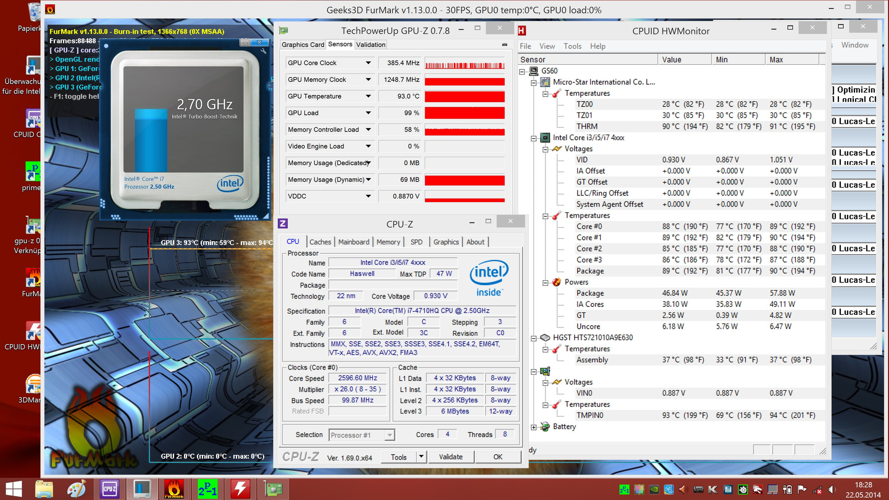Click GPU Core Clock sensor graph

pyautogui.click(x=464, y=63)
